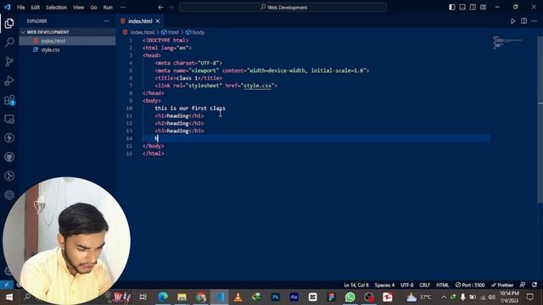Close the index.html editor tab
543x305 pixels.
coord(158,21)
